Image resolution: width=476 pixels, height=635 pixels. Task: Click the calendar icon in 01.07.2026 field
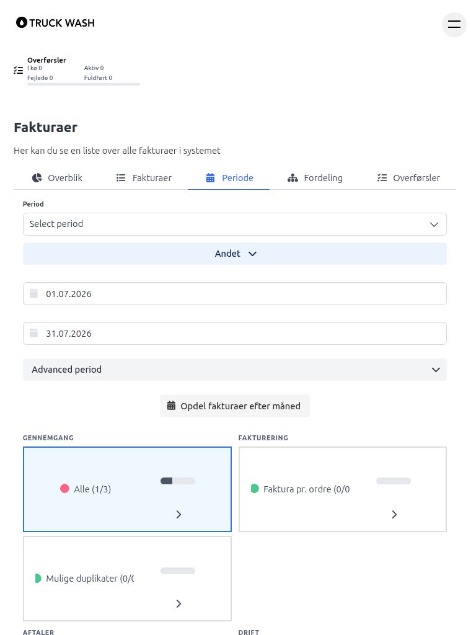(x=34, y=293)
